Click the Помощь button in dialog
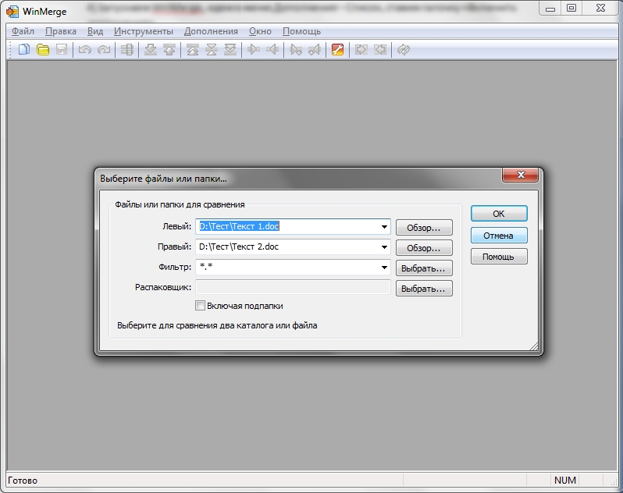 (x=499, y=257)
